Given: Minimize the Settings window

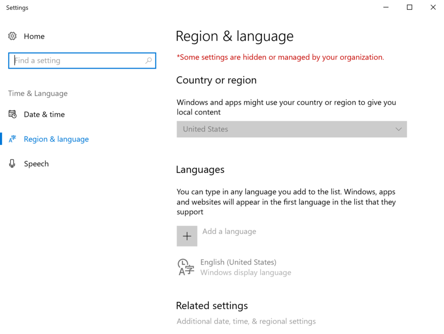Looking at the screenshot, I should pyautogui.click(x=386, y=8).
